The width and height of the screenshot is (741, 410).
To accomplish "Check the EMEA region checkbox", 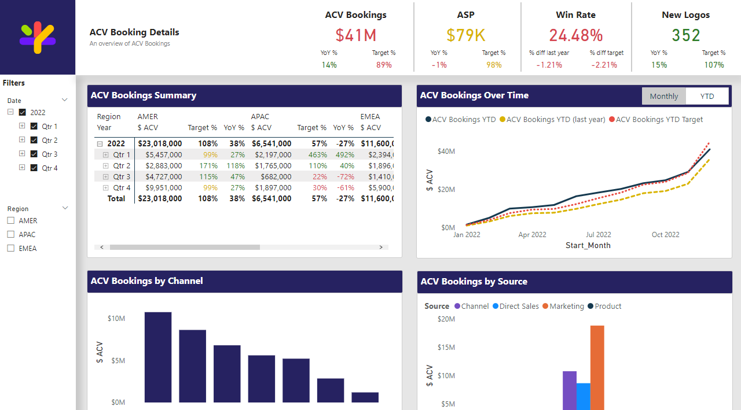I will pyautogui.click(x=10, y=248).
